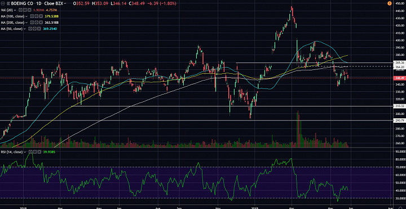This screenshot has height=209, width=406.
Task: Expand the BOEING CO symbol dropdown arrow
Action: coord(64,3)
